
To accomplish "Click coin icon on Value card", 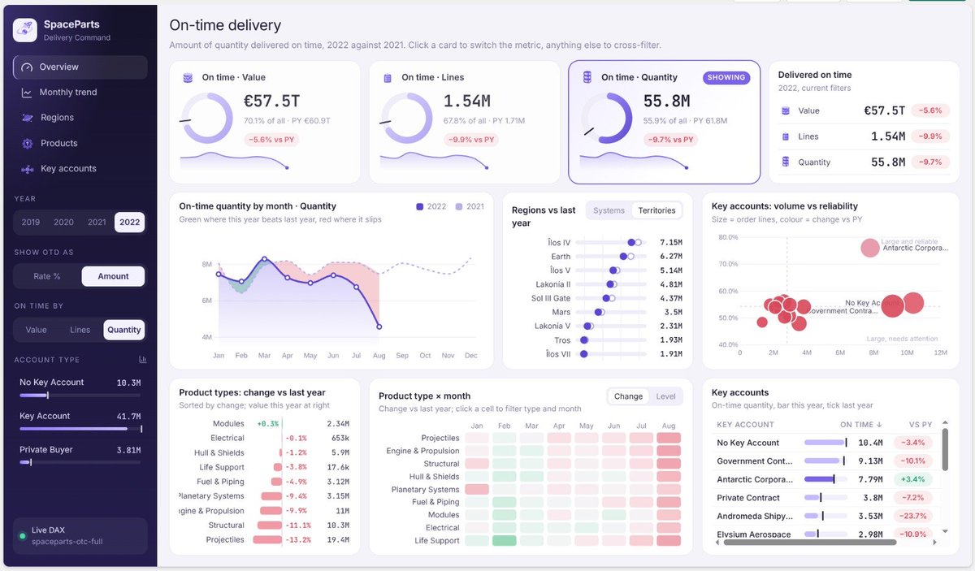I will [x=188, y=78].
